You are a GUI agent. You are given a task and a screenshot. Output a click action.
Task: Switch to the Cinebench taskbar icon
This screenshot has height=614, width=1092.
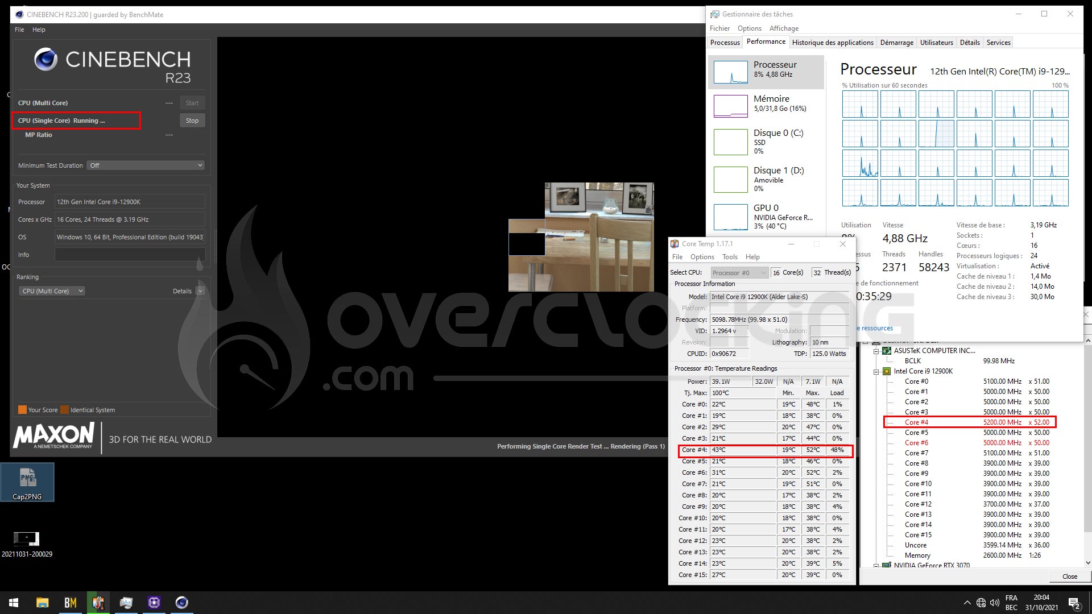(182, 603)
